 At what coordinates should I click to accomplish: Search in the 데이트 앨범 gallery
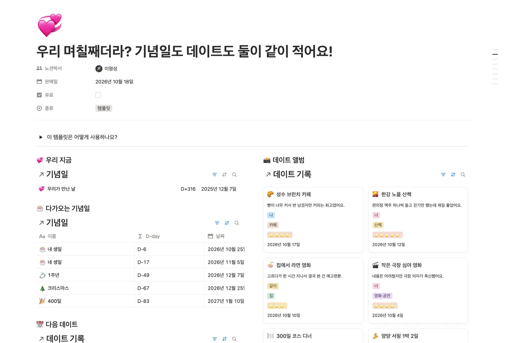coord(463,174)
